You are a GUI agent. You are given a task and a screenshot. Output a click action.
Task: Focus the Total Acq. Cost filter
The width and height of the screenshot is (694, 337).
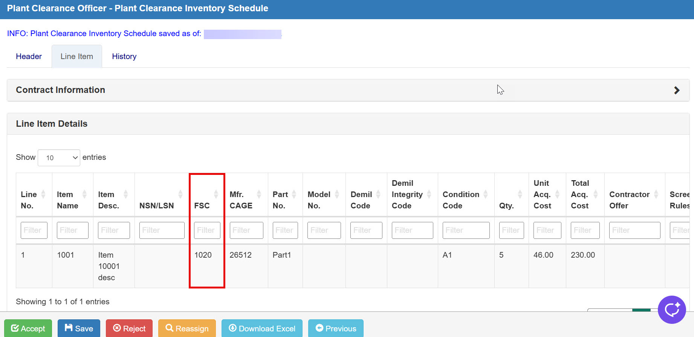click(585, 230)
